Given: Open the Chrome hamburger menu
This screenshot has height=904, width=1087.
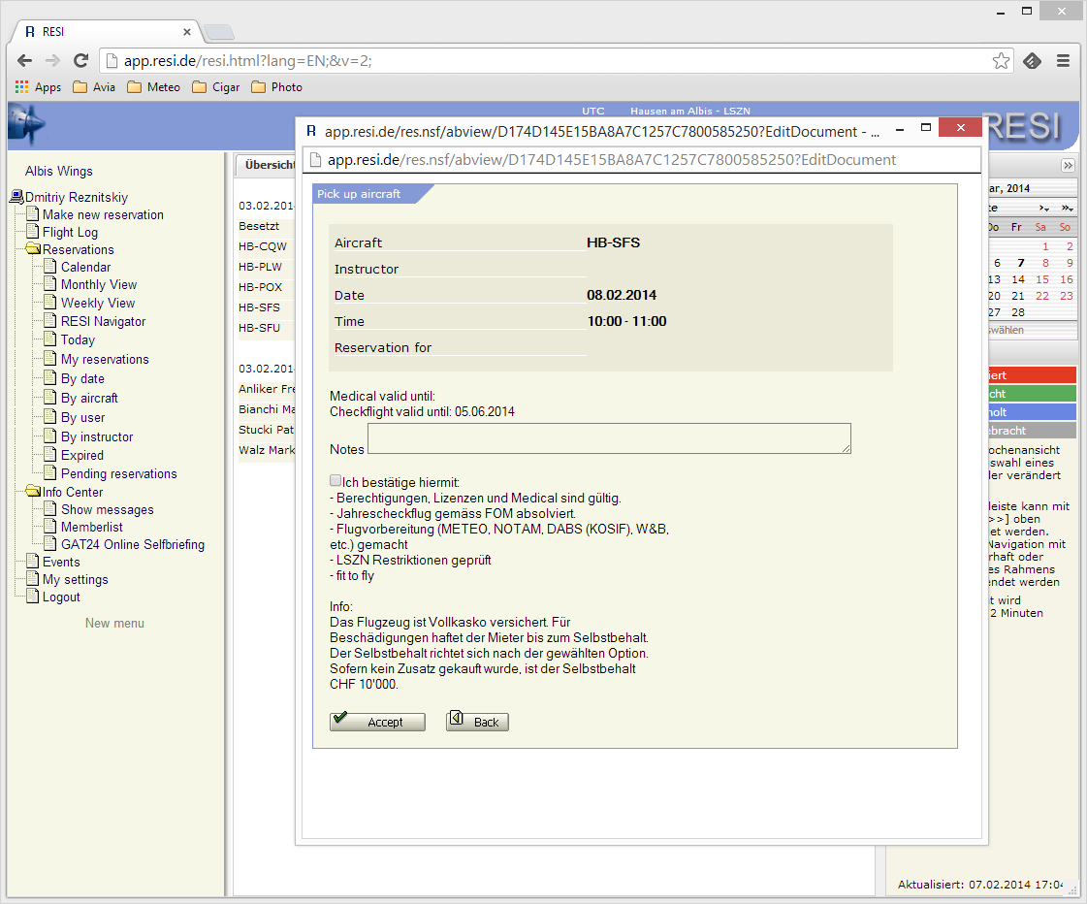Looking at the screenshot, I should coord(1063,60).
